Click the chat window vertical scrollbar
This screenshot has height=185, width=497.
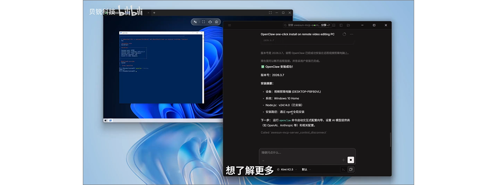[x=390, y=140]
